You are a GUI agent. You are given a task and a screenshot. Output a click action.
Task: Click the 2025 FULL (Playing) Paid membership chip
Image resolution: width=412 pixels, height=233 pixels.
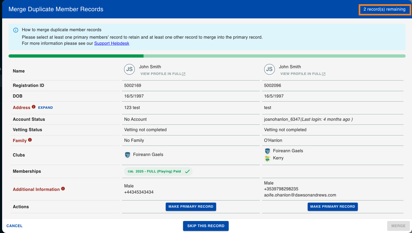158,171
